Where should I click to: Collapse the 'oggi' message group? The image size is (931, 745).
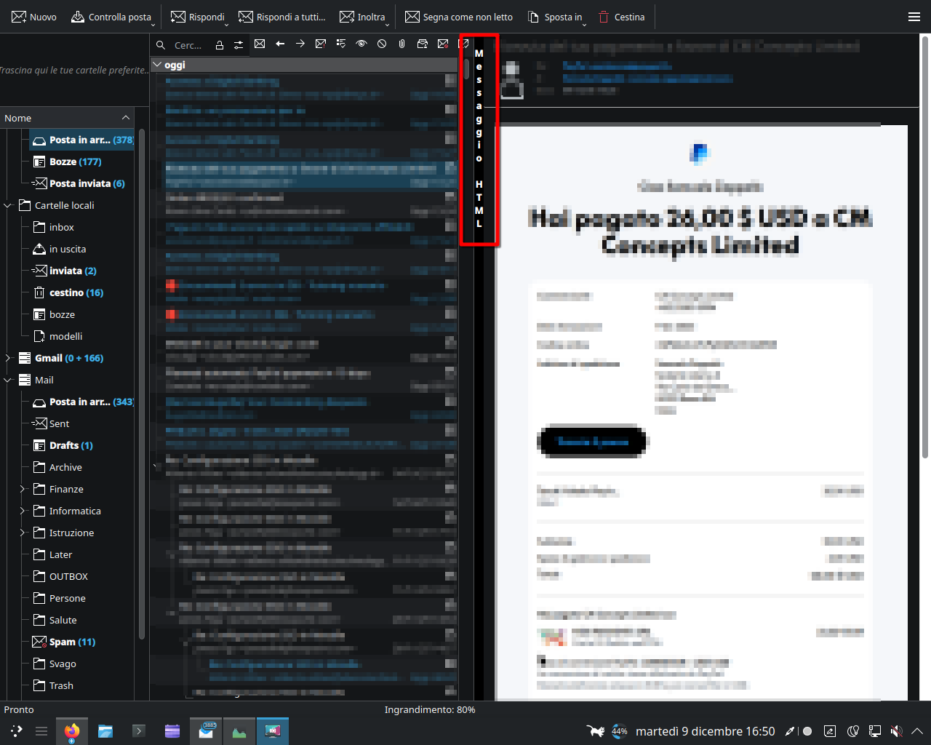[x=157, y=65]
